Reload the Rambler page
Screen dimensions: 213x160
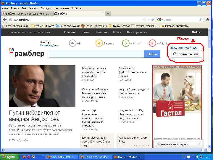tap(153, 20)
